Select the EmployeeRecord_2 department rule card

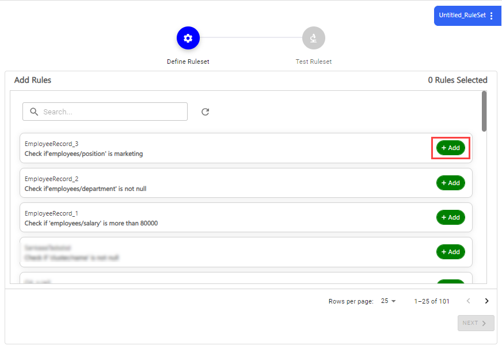click(246, 183)
